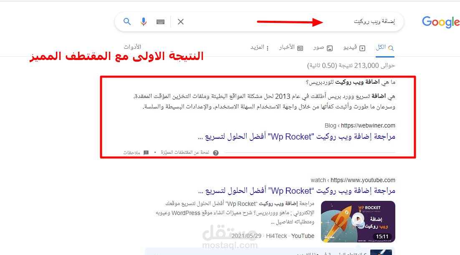This screenshot has height=255, width=460.
Task: Select the الكل all results tab
Action: 385,47
